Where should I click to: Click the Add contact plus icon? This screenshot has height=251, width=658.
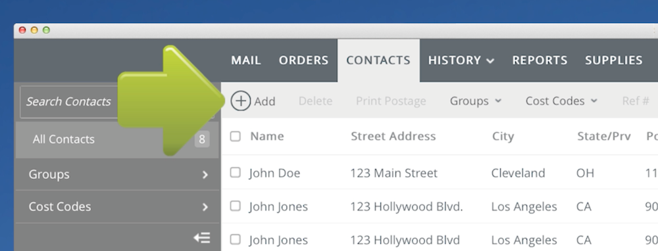pos(241,101)
